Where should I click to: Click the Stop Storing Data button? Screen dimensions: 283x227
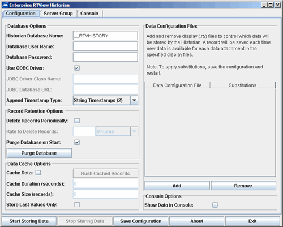point(85,221)
